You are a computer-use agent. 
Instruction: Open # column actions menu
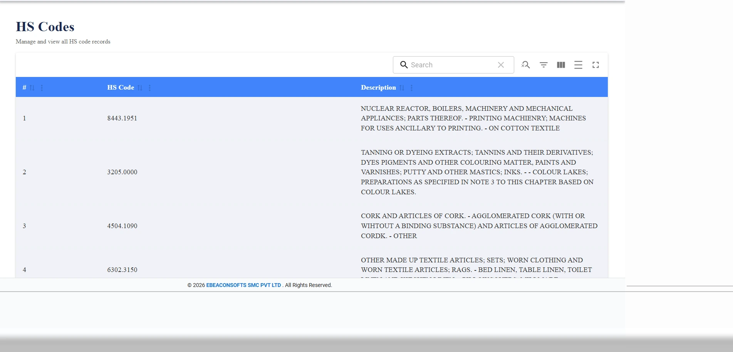point(42,88)
